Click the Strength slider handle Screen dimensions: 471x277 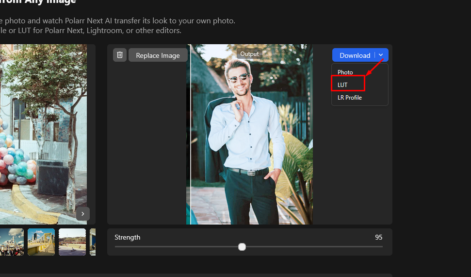pos(242,247)
